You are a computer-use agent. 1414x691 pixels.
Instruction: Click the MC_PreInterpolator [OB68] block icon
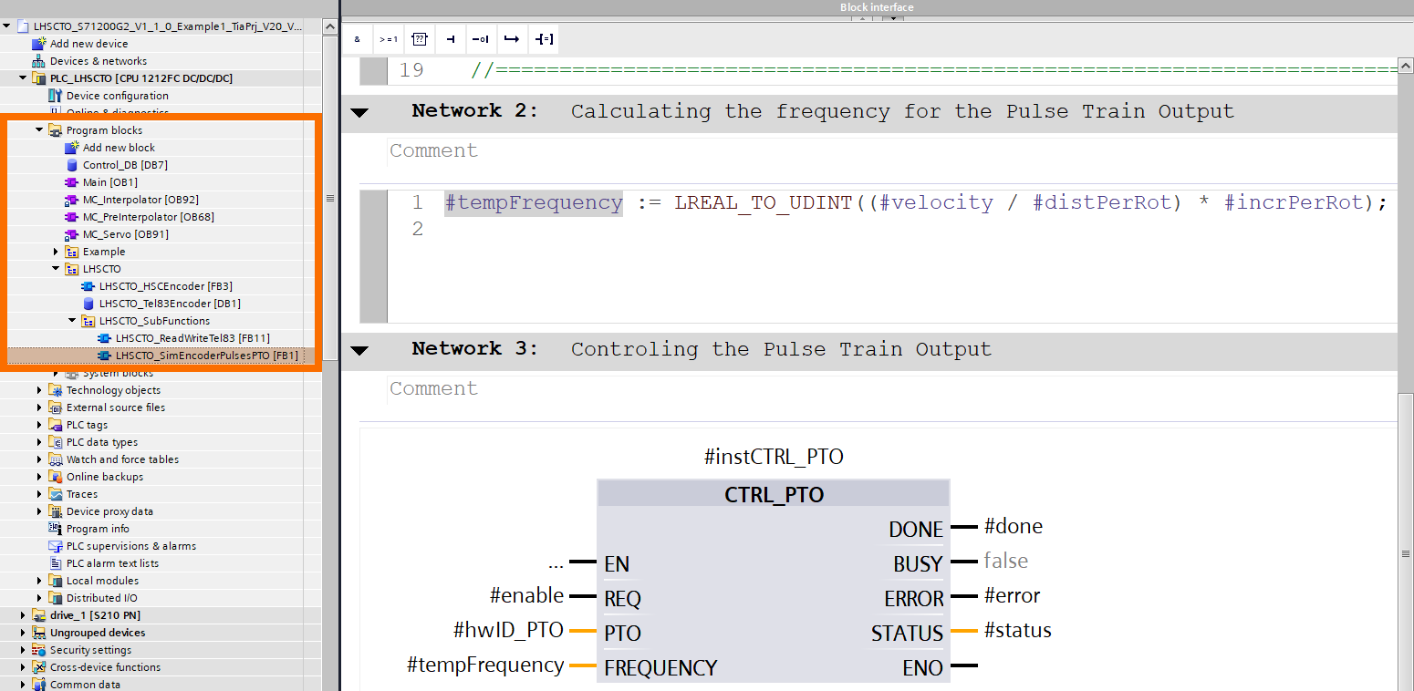point(72,217)
